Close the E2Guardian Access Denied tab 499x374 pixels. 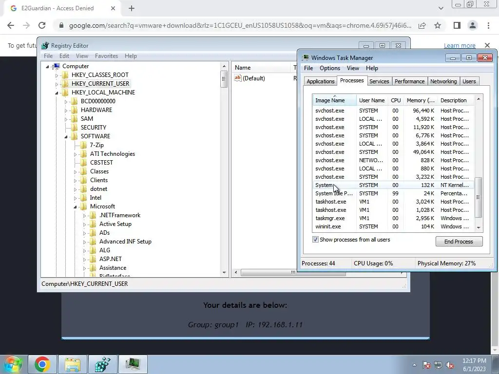[x=113, y=8]
